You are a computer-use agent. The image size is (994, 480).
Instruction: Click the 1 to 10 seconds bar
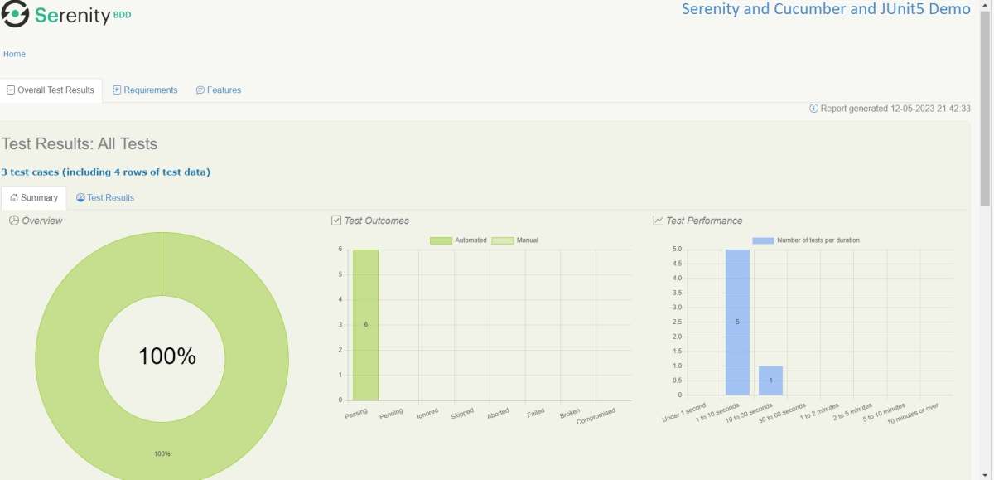[x=737, y=322]
